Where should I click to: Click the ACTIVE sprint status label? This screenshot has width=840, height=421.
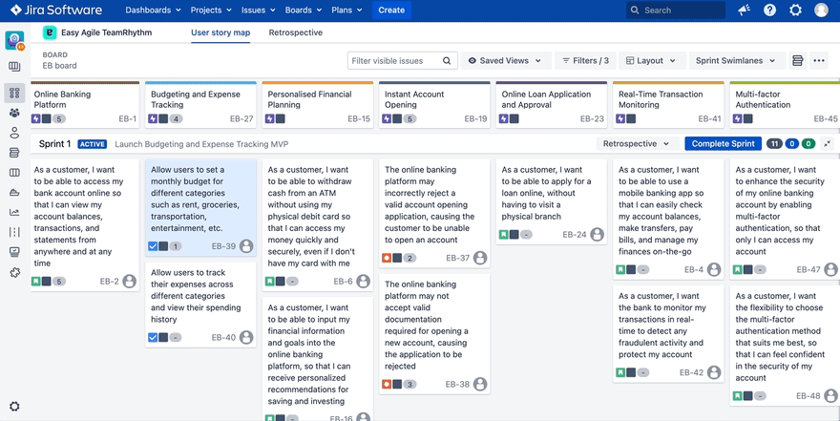point(93,144)
